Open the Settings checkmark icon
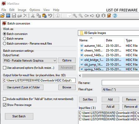 [x=109, y=16]
